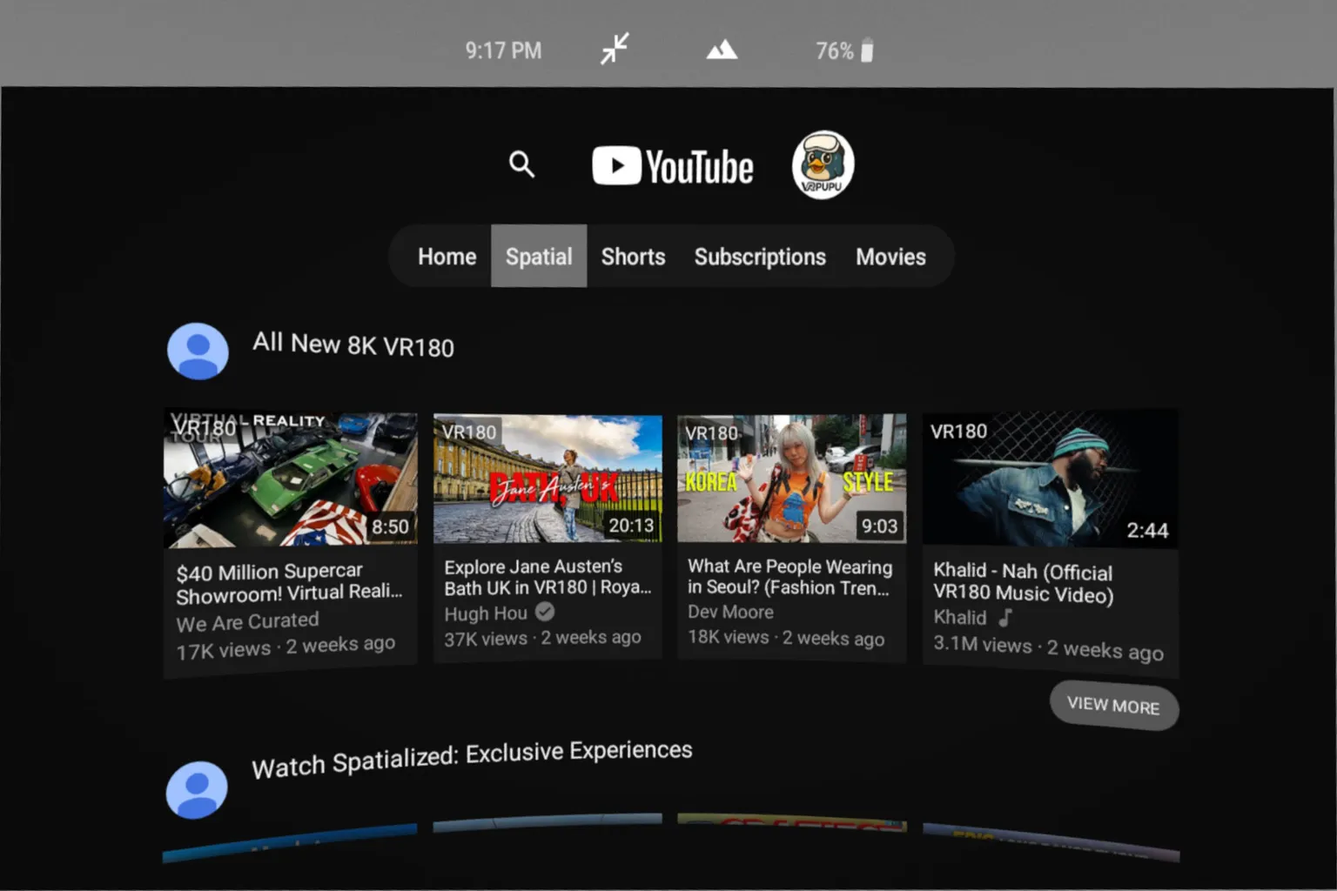Screen dimensions: 1337x891
Task: Open the Movies tab
Action: tap(890, 257)
